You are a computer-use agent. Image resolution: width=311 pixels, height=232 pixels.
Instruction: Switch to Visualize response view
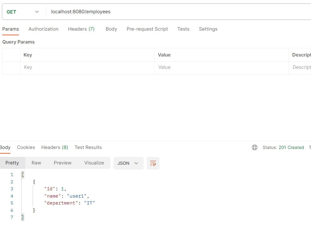point(94,163)
